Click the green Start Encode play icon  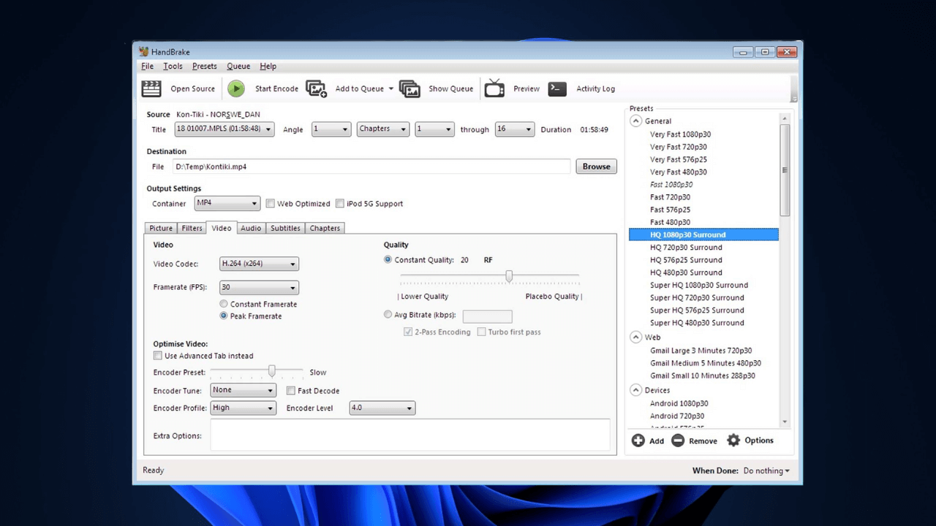(x=235, y=88)
